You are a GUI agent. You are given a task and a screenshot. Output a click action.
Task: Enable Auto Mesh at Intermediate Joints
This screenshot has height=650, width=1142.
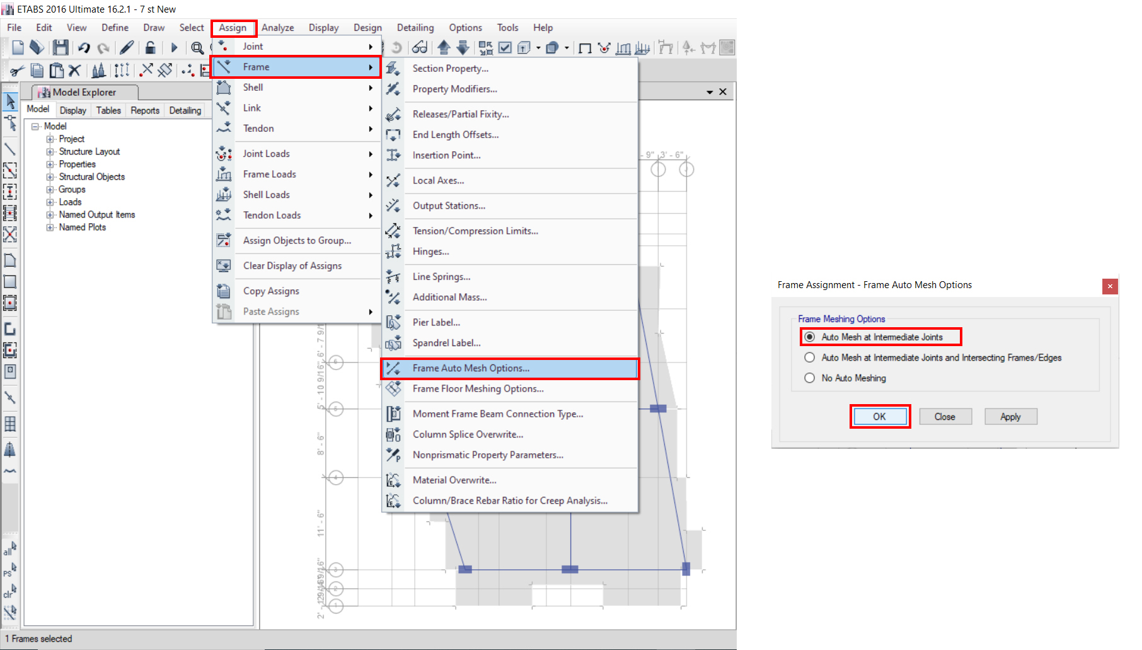pos(809,337)
